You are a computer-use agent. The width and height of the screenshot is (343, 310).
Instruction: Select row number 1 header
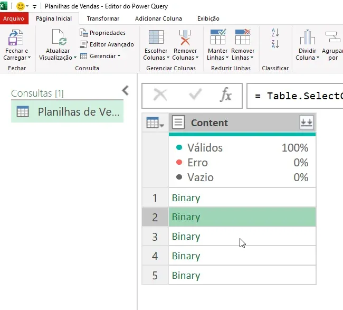(x=155, y=198)
